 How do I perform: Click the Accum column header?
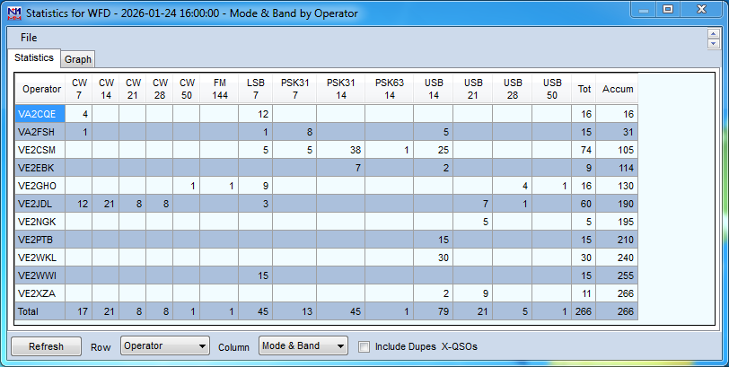click(x=617, y=89)
